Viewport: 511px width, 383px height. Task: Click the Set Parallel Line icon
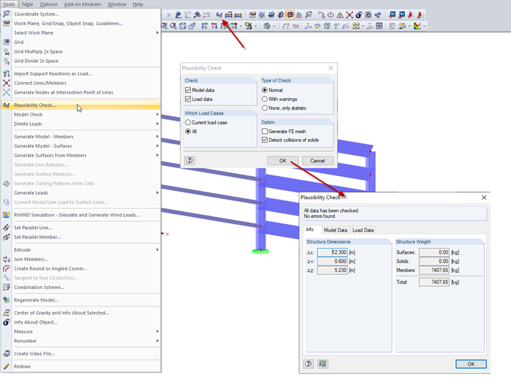coord(6,228)
